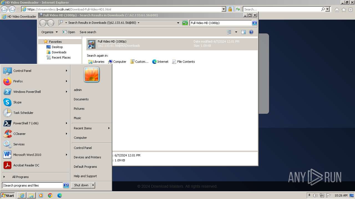Search again in Internet
The image size is (355, 199).
160,62
